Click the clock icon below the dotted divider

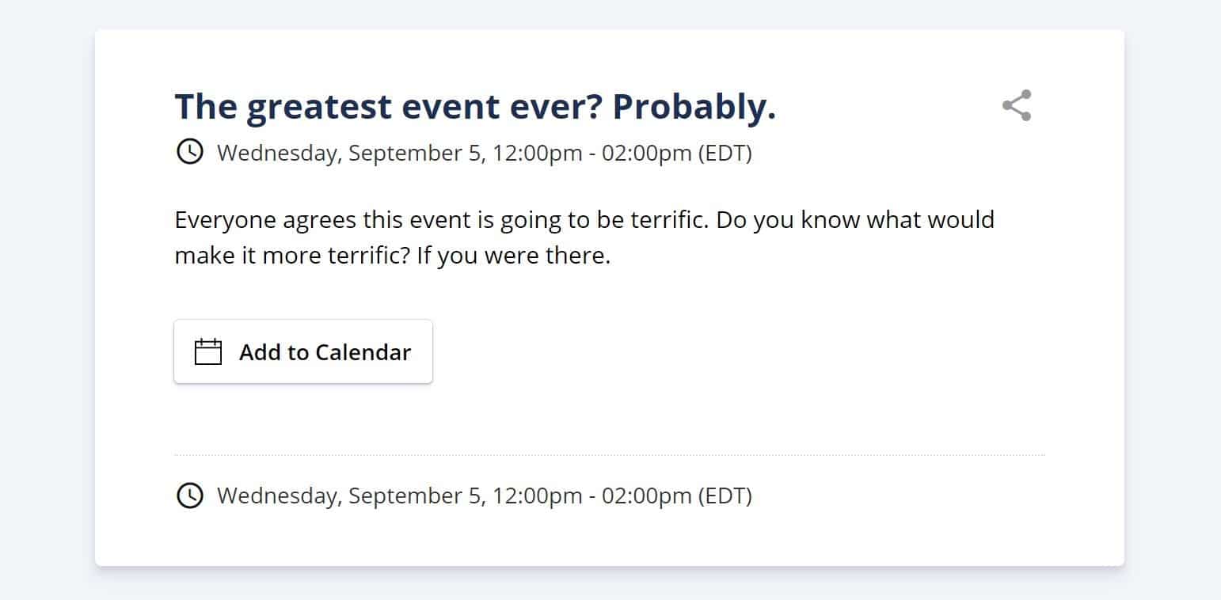tap(189, 496)
